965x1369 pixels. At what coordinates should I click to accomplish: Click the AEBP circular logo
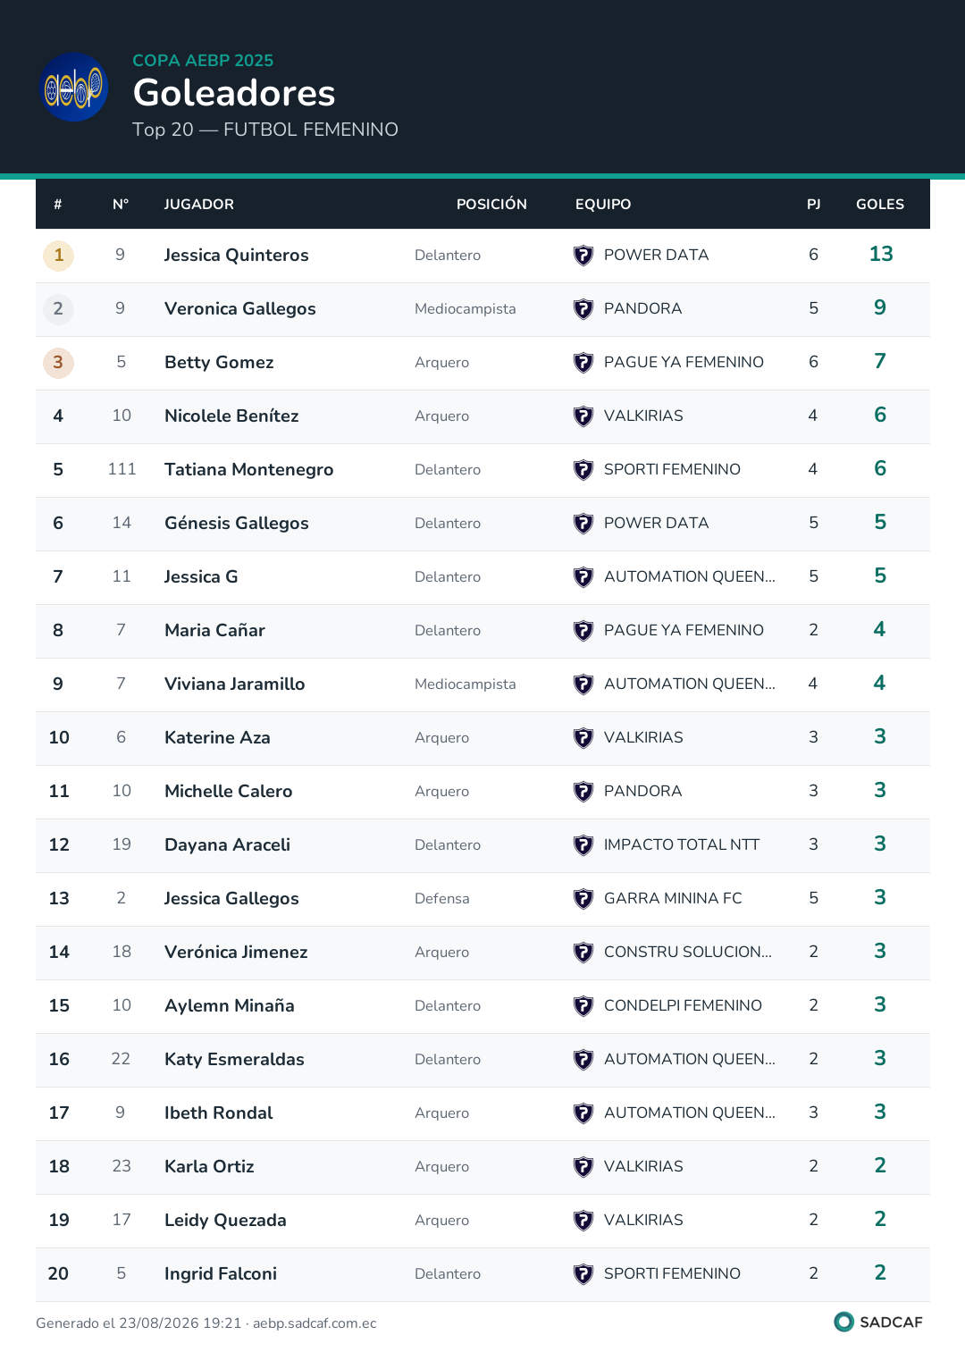75,88
